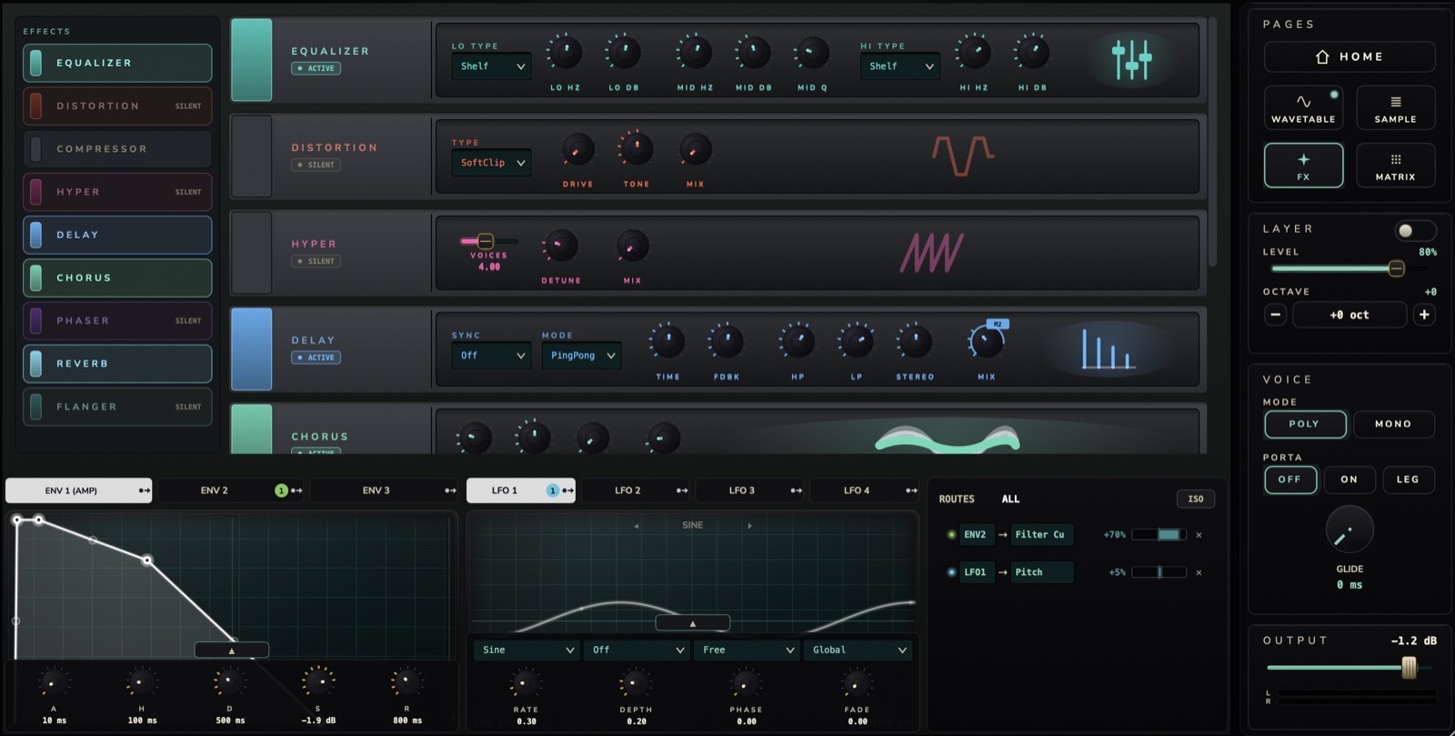The image size is (1455, 736).
Task: Open the delay Mode PingPong dropdown
Action: [x=582, y=356]
